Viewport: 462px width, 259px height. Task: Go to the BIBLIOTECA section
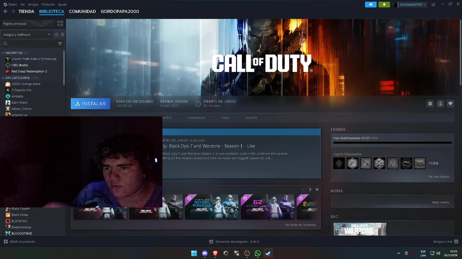point(52,12)
